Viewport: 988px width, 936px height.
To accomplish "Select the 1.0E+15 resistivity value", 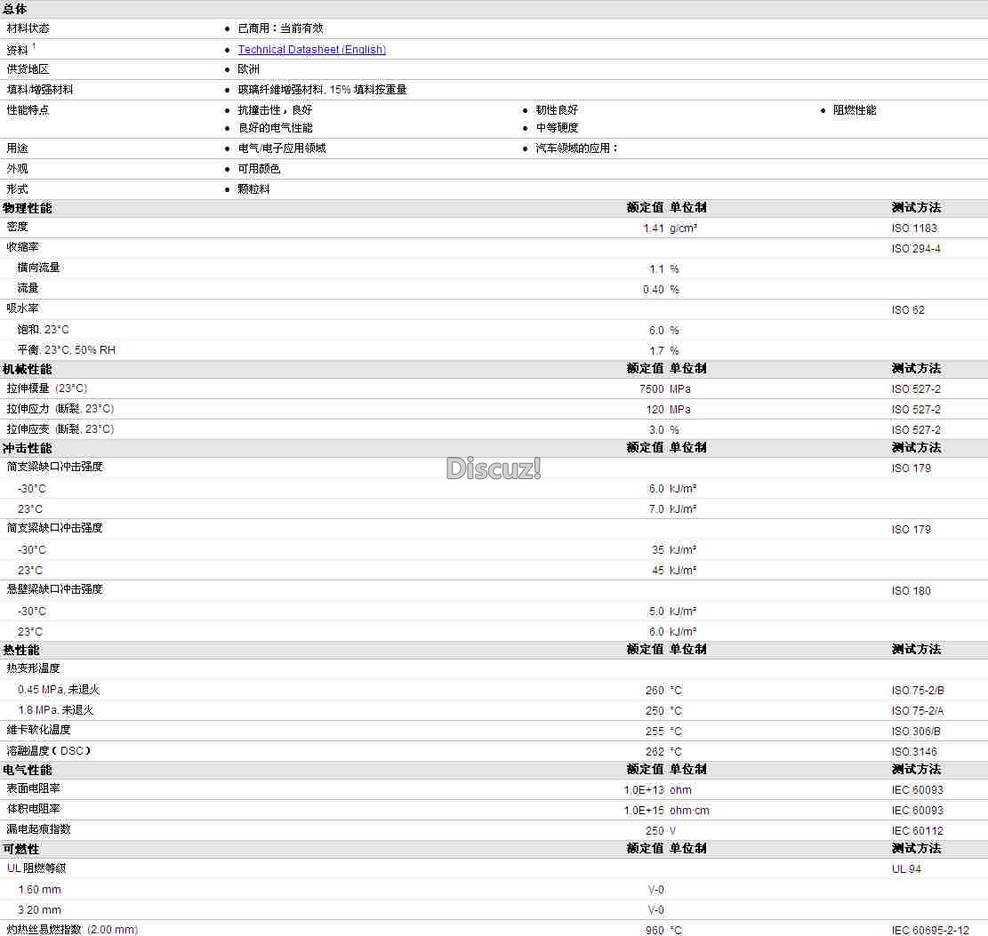I will [x=643, y=810].
